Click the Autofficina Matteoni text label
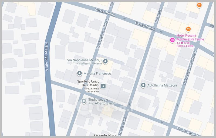 162,85
